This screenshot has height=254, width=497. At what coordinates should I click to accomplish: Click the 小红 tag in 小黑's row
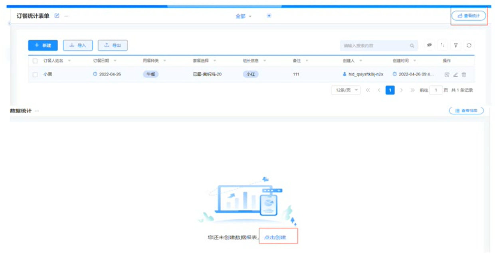pyautogui.click(x=251, y=74)
